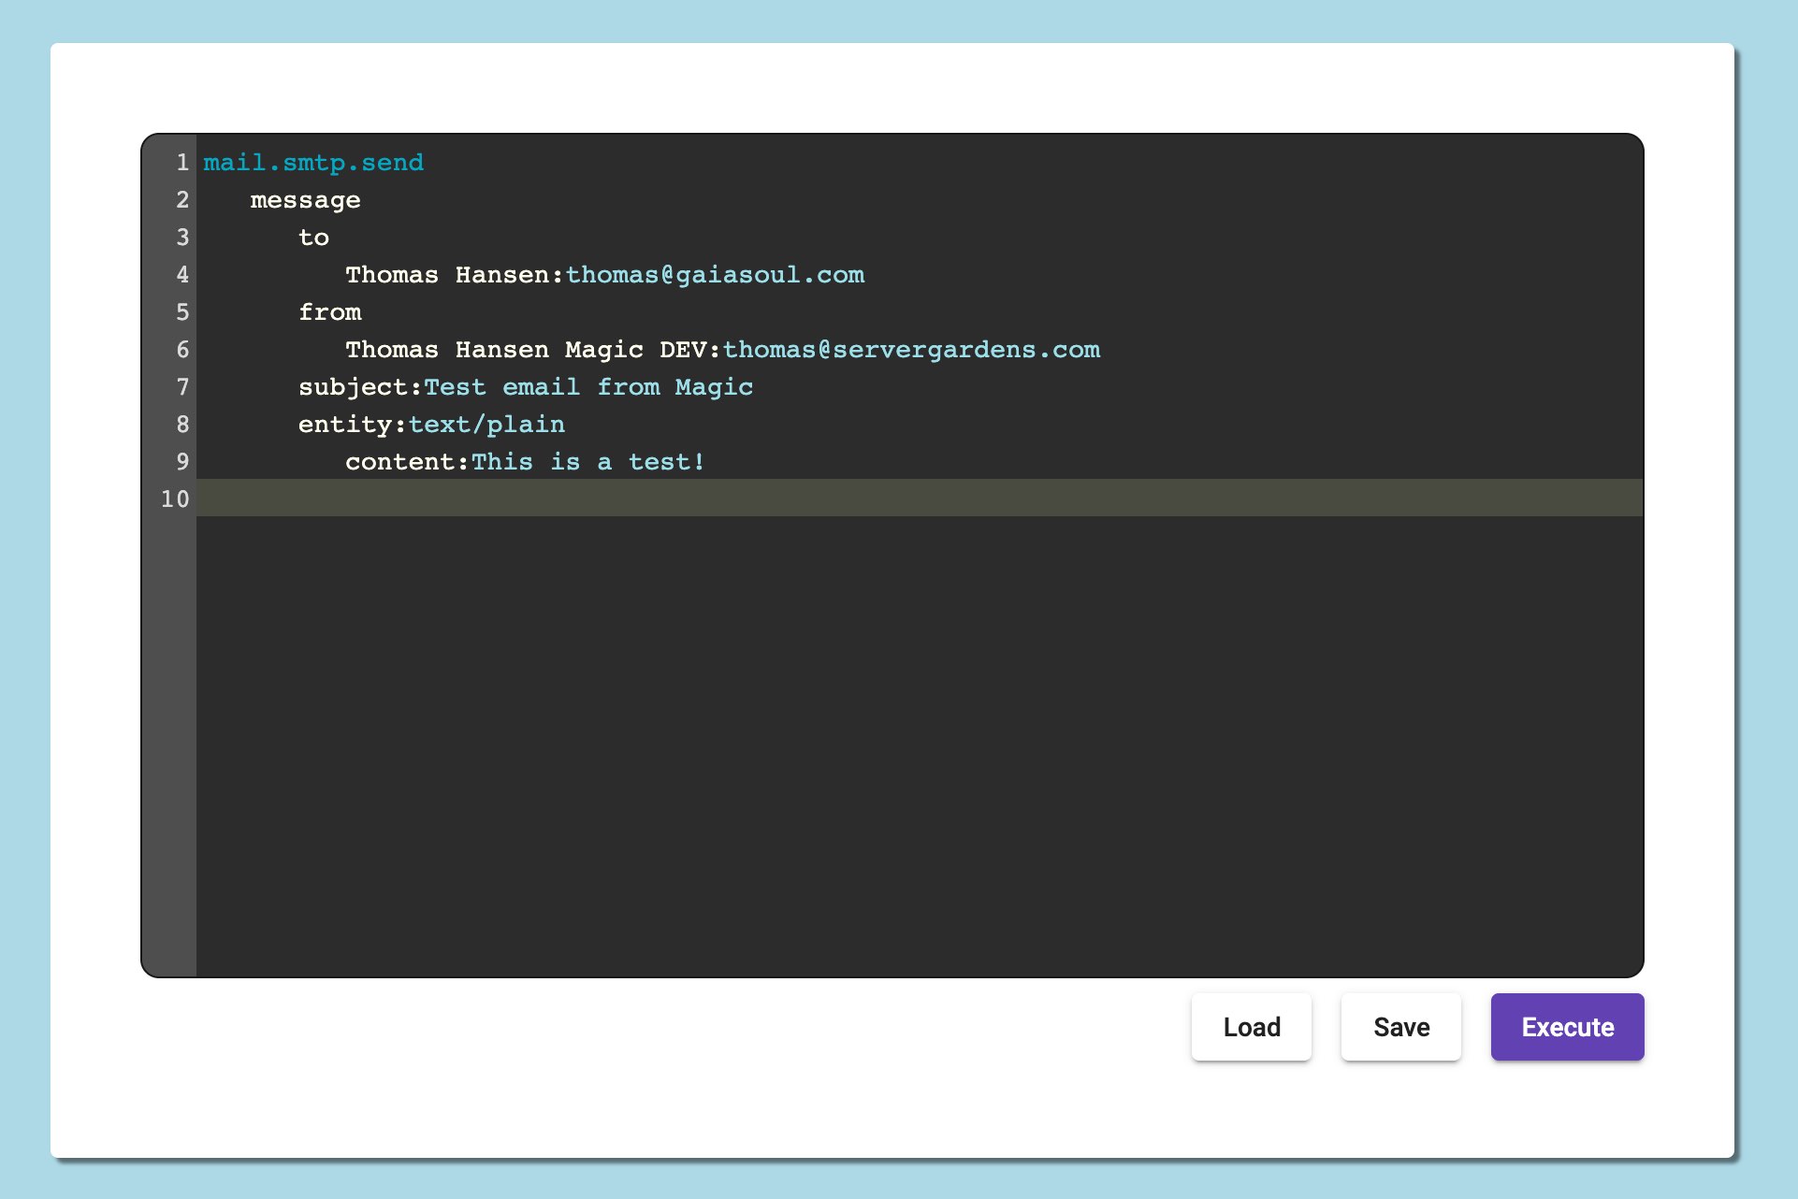Click the content value 'This is a test!'
This screenshot has width=1798, height=1199.
[x=587, y=462]
